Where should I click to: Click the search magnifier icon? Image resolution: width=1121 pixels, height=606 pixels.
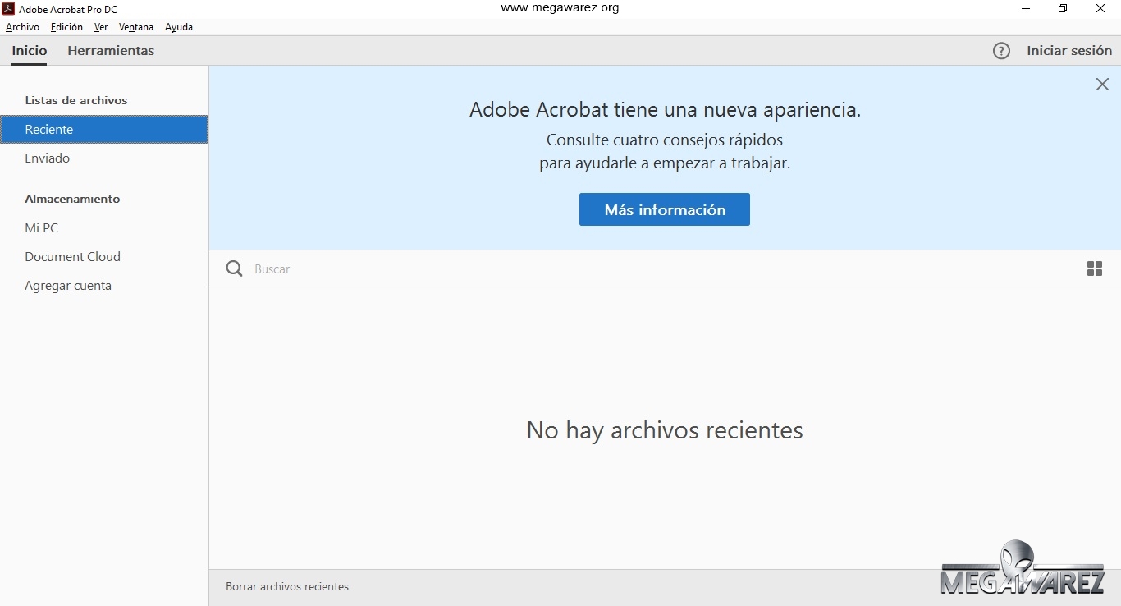coord(234,269)
